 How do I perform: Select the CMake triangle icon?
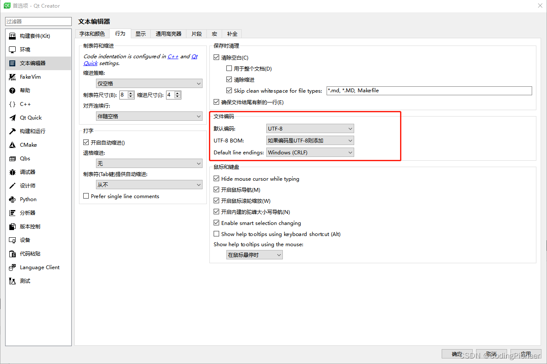point(12,145)
